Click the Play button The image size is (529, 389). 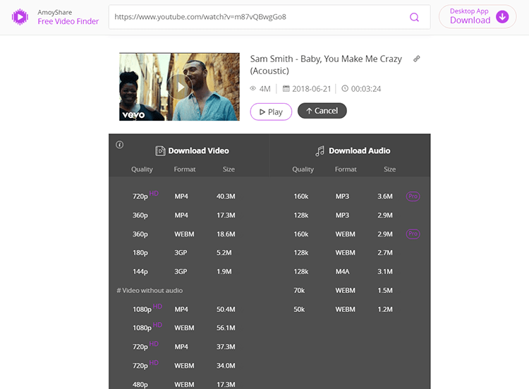[271, 112]
